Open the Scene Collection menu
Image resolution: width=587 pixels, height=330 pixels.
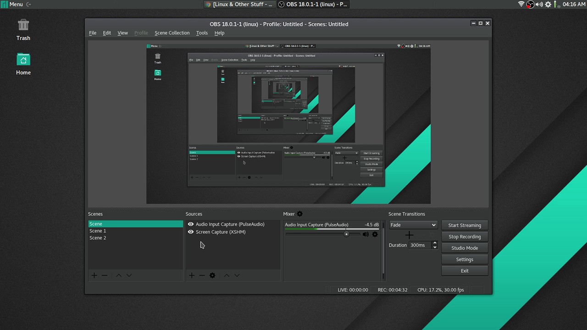(172, 33)
